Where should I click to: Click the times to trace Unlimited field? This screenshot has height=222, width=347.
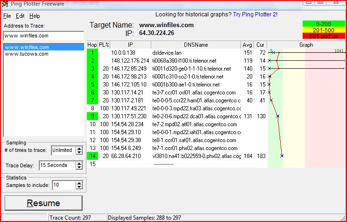click(64, 150)
